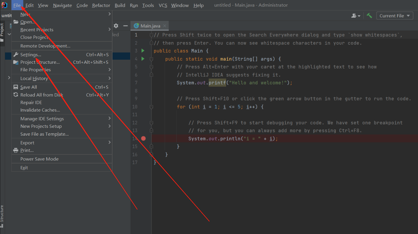418x234 pixels.
Task: Click the fold end marker on line 15
Action: [152, 147]
